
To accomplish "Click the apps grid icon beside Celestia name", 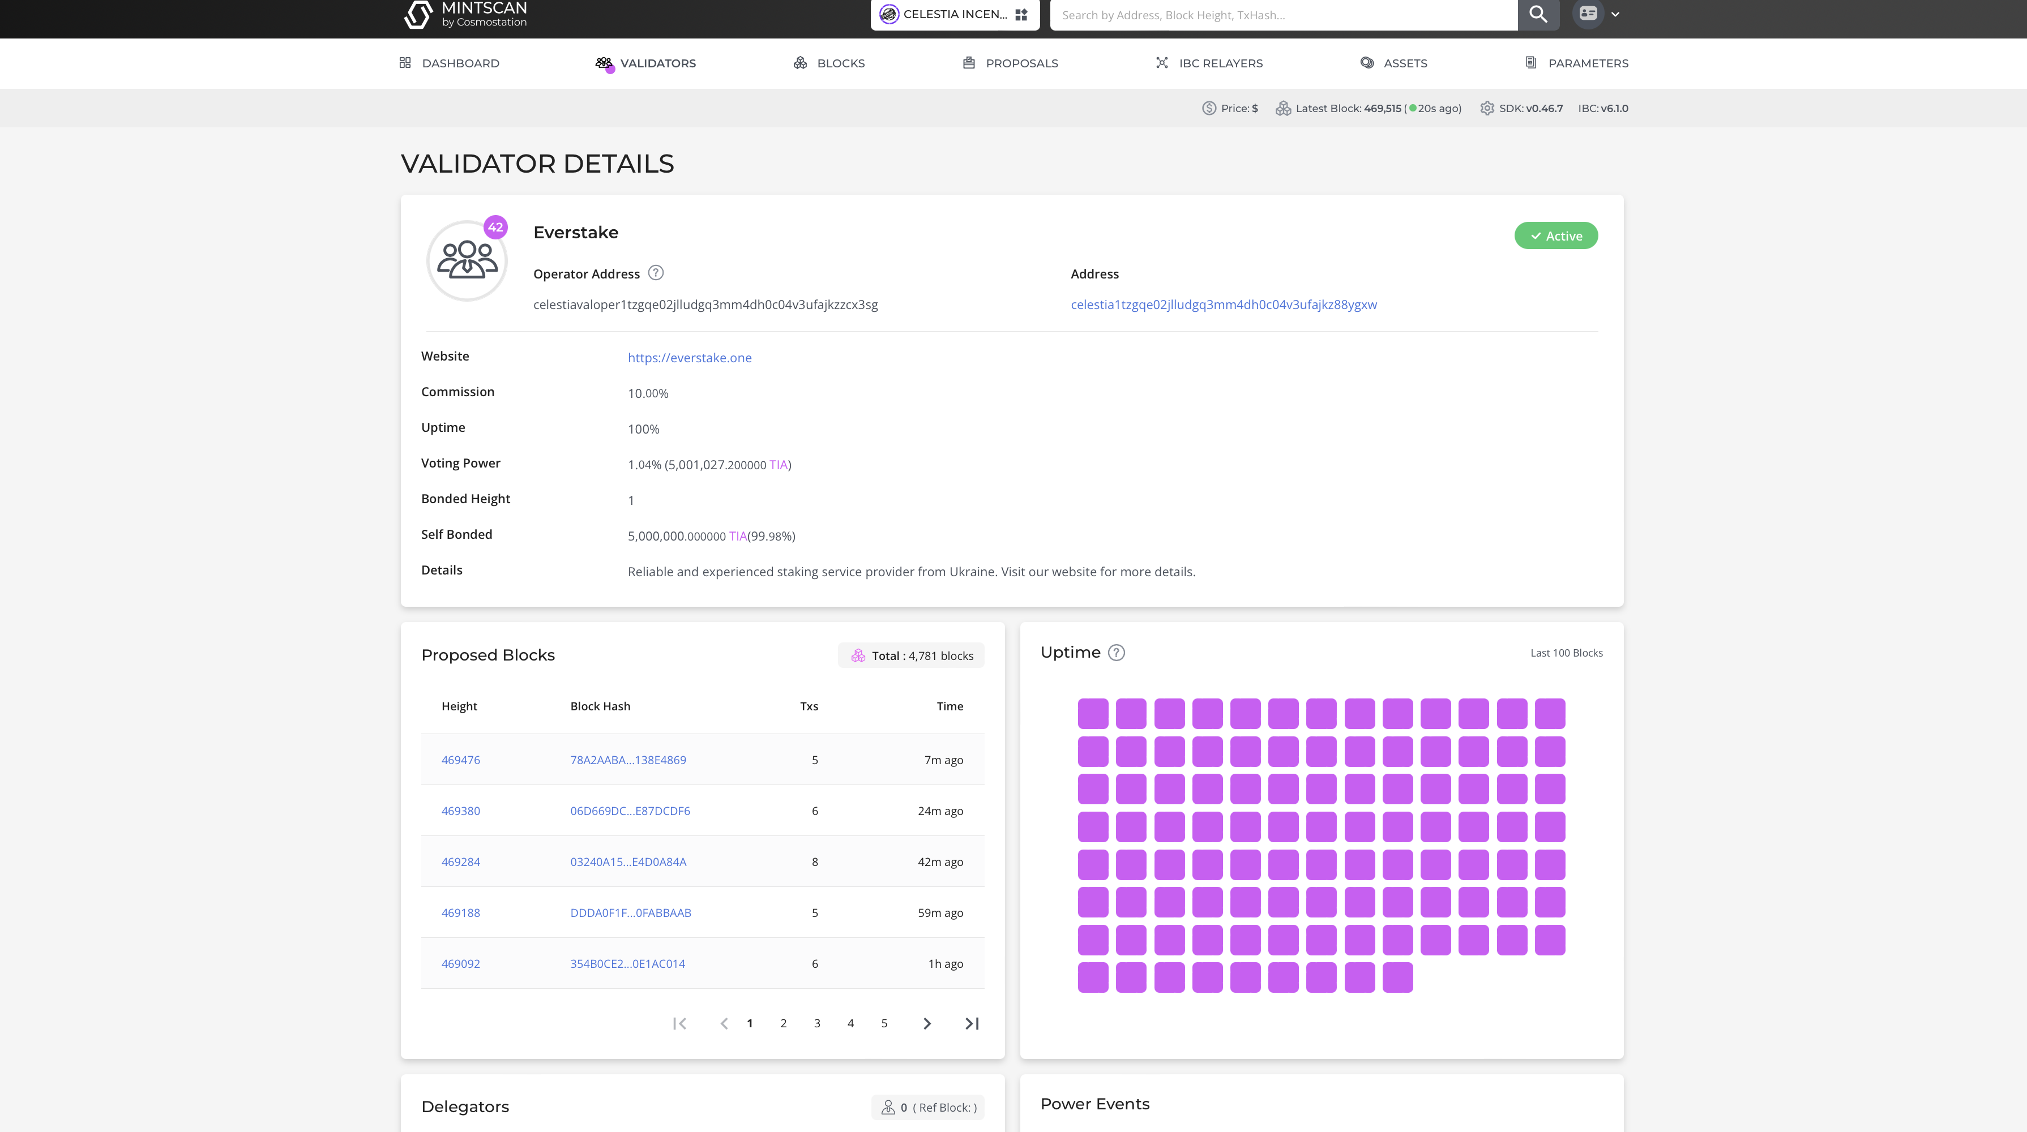I will click(x=1021, y=14).
